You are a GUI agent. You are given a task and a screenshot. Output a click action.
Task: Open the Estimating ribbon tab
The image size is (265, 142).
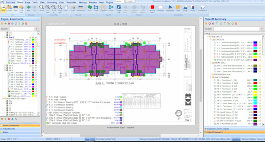[x=52, y=2]
